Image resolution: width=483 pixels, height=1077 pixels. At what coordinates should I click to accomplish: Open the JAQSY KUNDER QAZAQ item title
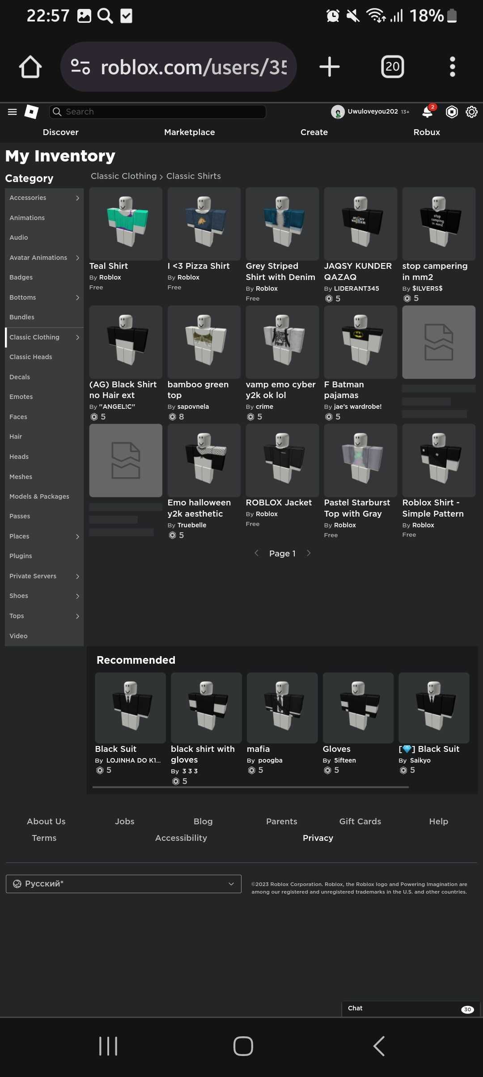point(358,271)
